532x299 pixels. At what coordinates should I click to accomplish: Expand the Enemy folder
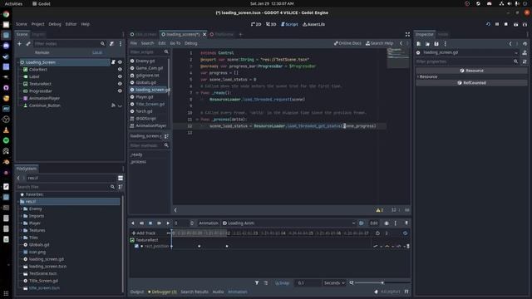click(21, 208)
